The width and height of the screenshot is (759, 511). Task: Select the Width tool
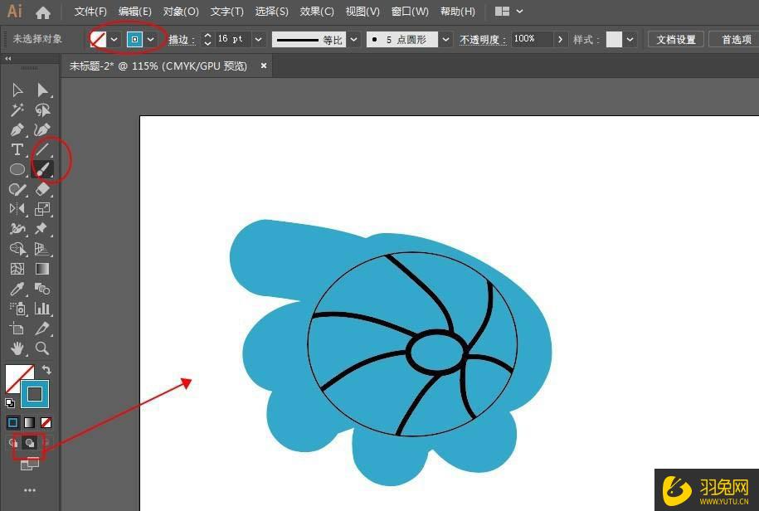click(17, 229)
